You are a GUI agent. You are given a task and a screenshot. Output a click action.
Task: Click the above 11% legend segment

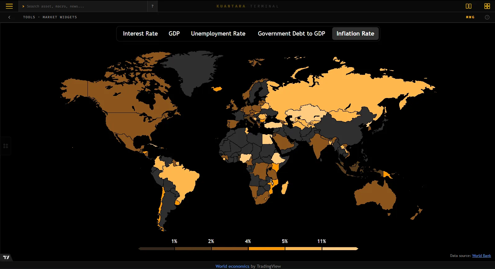[x=340, y=249]
